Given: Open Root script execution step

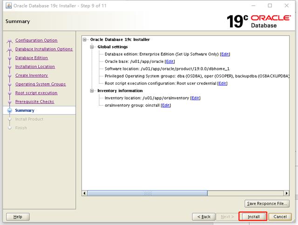Looking at the screenshot, I should pos(36,93).
